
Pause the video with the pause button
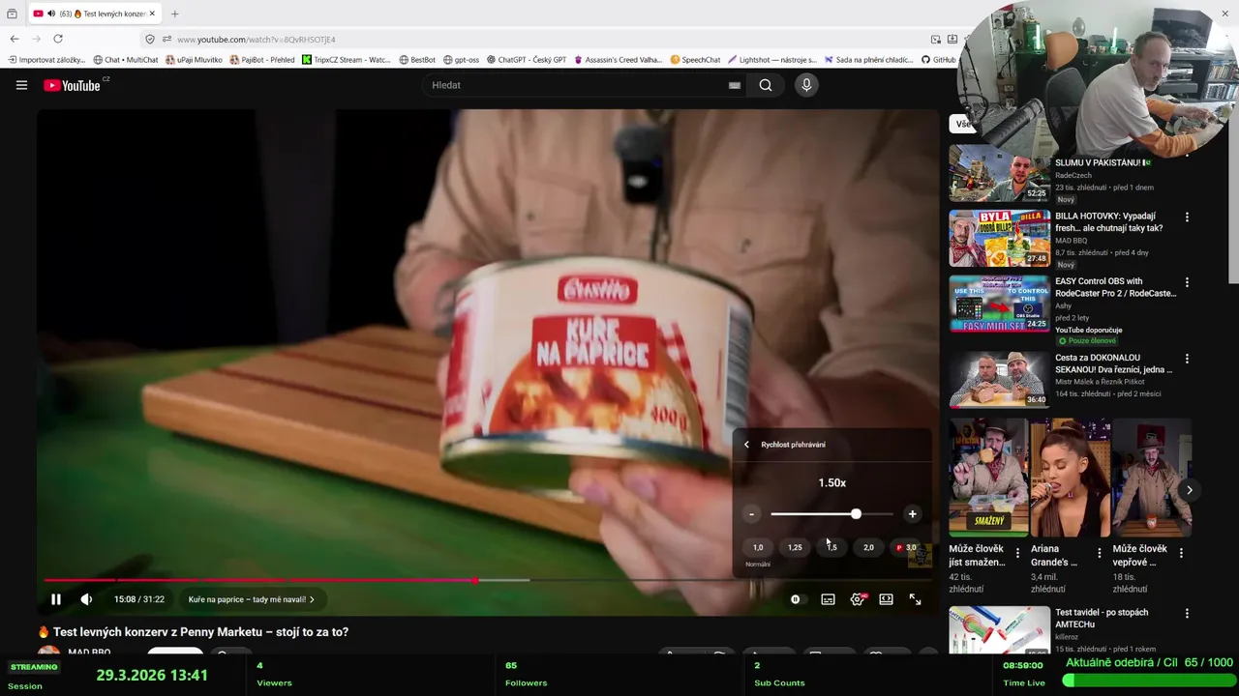point(56,599)
